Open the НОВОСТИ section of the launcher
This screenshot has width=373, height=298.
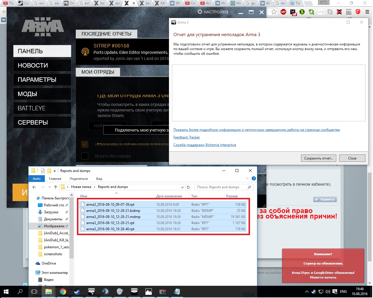pyautogui.click(x=42, y=65)
